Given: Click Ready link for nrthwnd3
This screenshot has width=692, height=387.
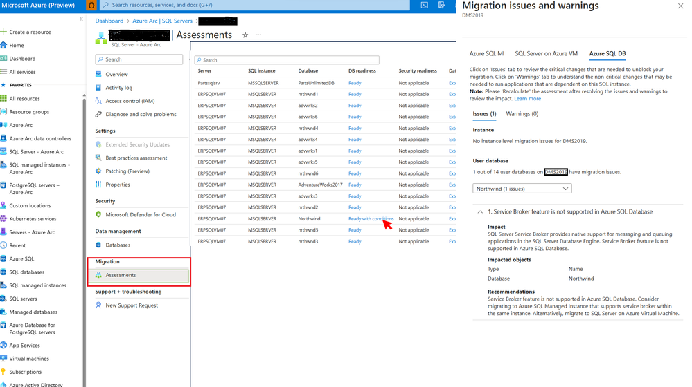Looking at the screenshot, I should (355, 242).
